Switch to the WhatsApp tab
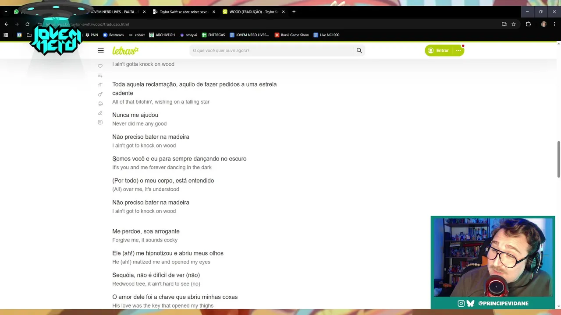 17,12
